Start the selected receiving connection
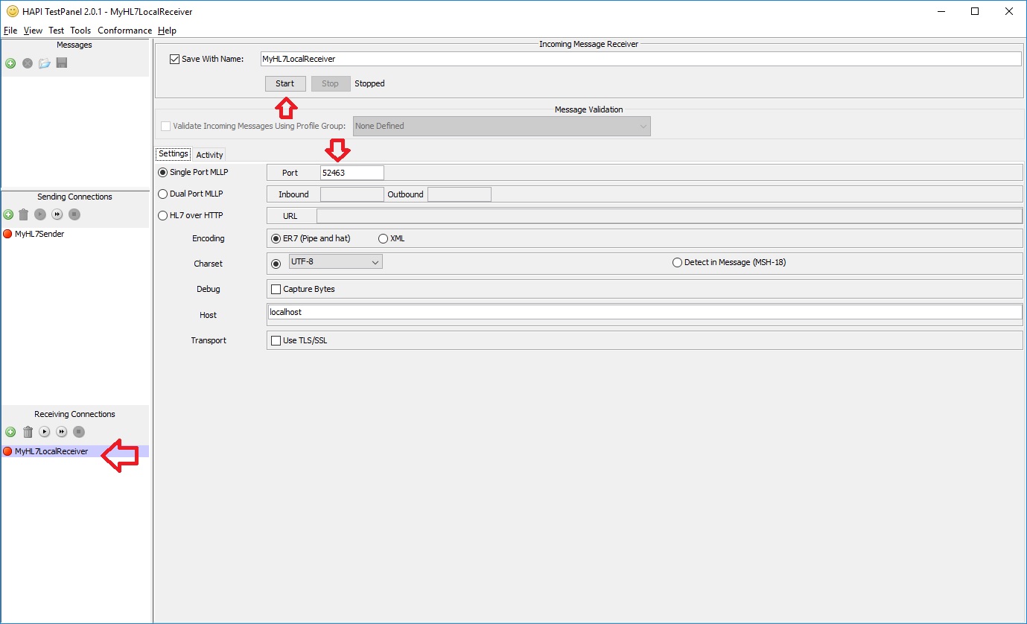 [44, 432]
